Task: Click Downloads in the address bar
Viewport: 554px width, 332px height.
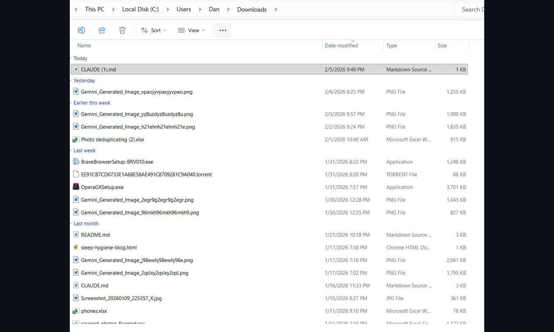Action: click(x=252, y=9)
